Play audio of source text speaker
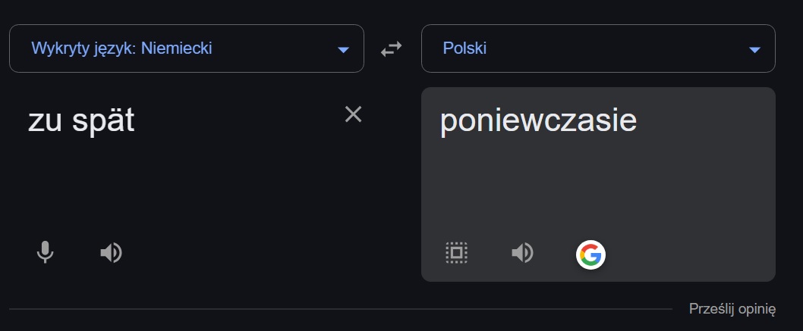This screenshot has height=331, width=803. tap(111, 252)
